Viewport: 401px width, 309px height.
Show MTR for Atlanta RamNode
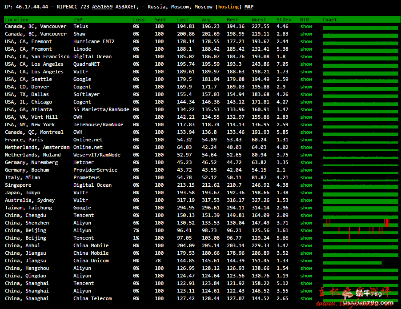tap(306, 109)
